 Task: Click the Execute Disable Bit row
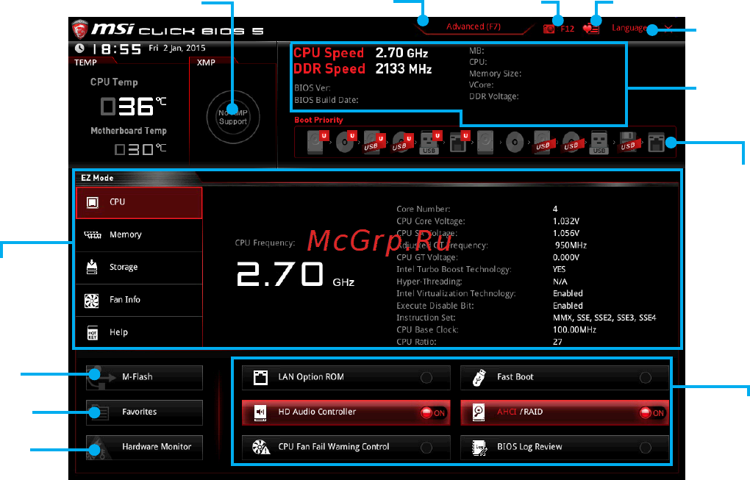pos(490,306)
